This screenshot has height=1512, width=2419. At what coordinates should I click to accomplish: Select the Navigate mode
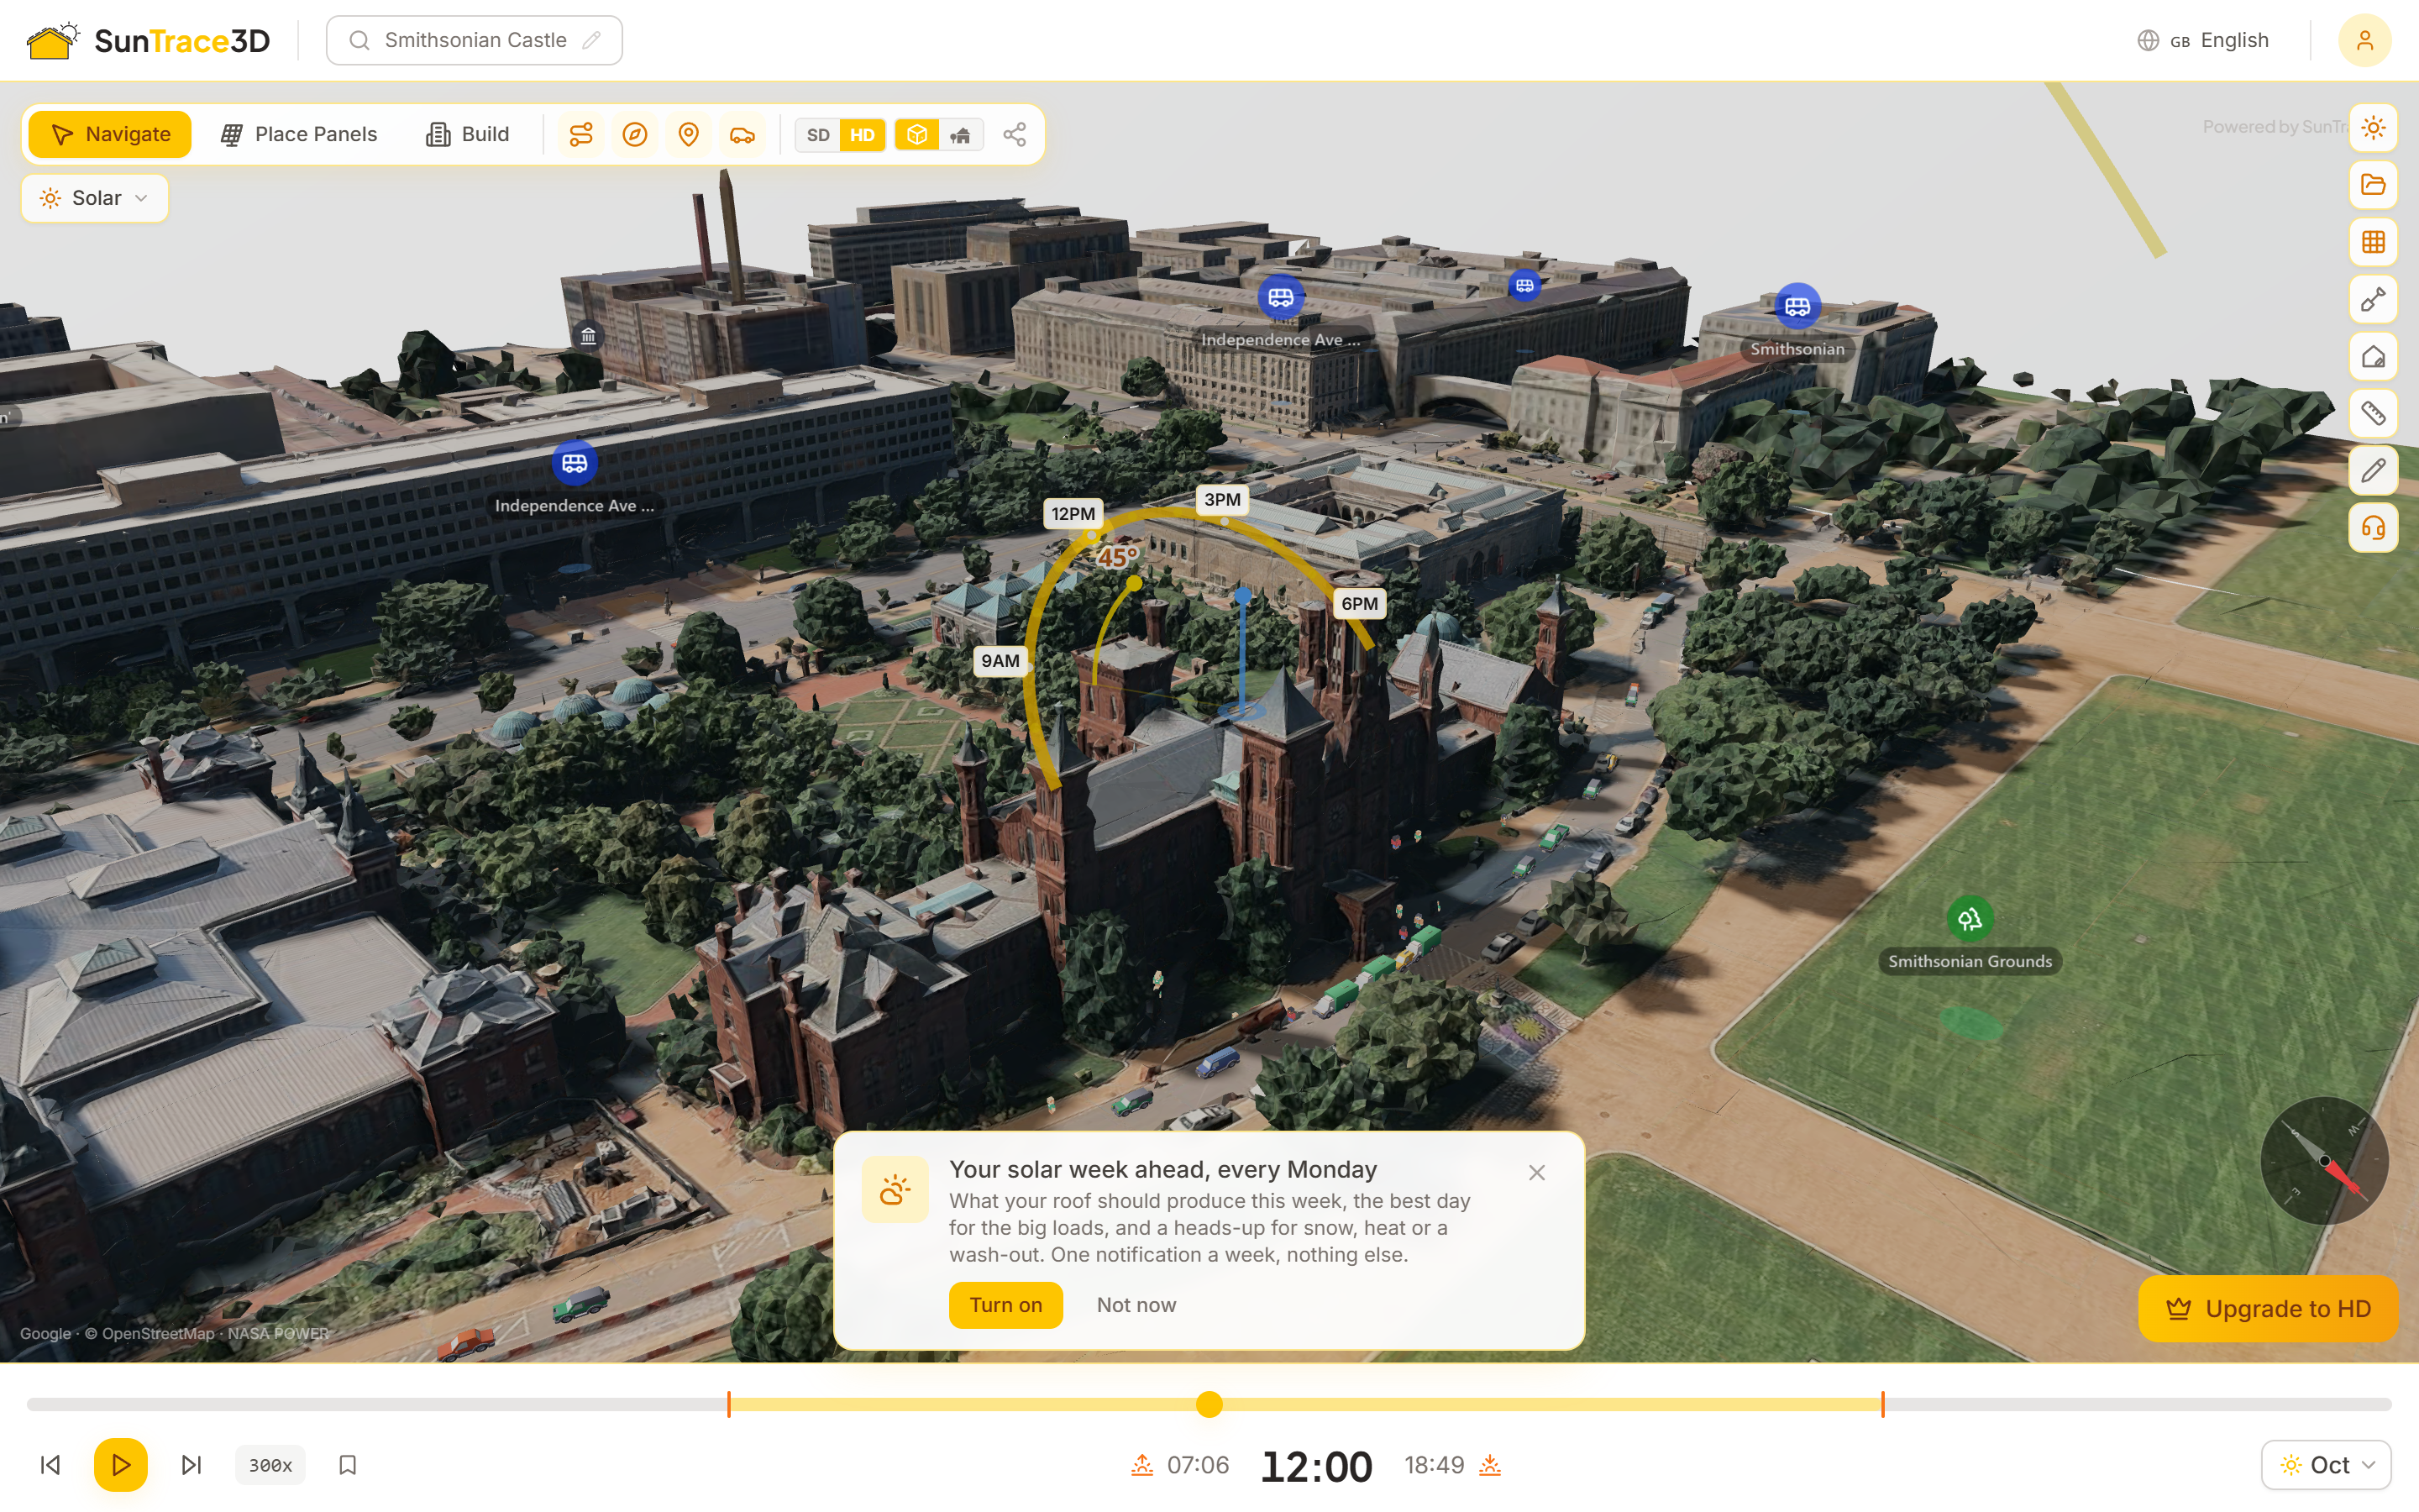pos(110,134)
